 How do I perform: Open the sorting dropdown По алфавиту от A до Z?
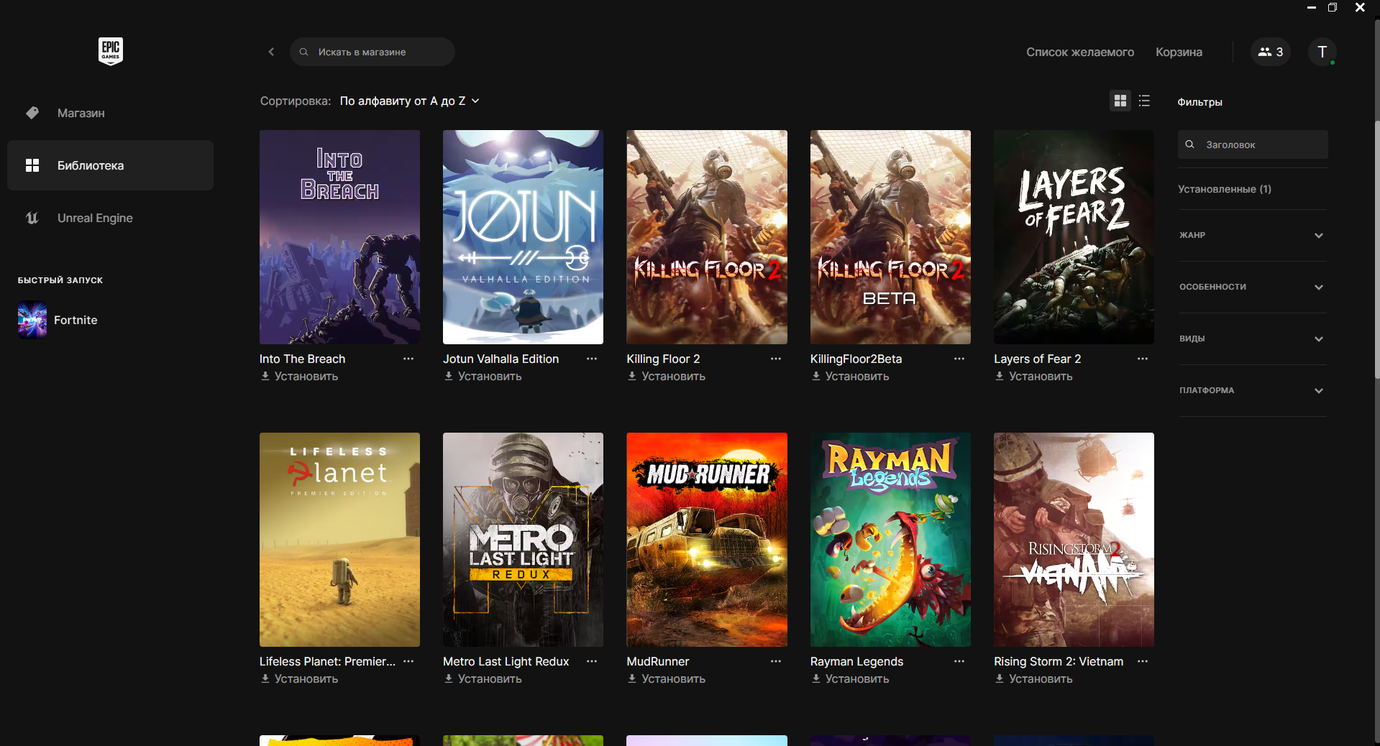click(x=409, y=101)
